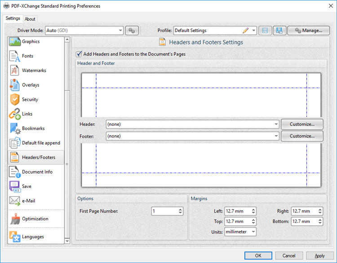Increase the Left margin value
This screenshot has height=263, width=337.
[x=253, y=209]
